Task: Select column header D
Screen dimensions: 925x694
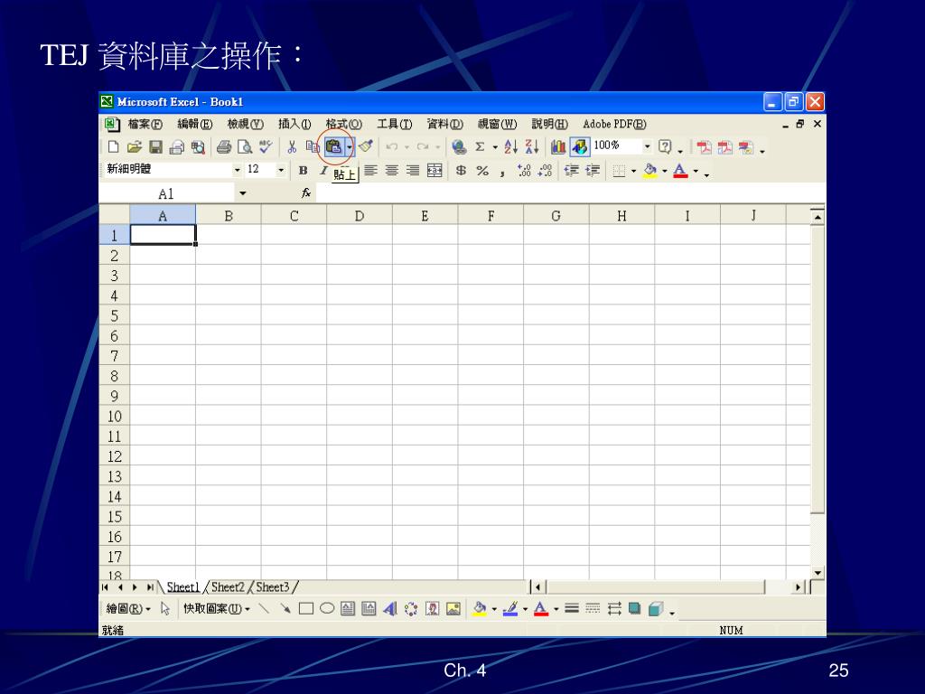Action: [x=360, y=215]
